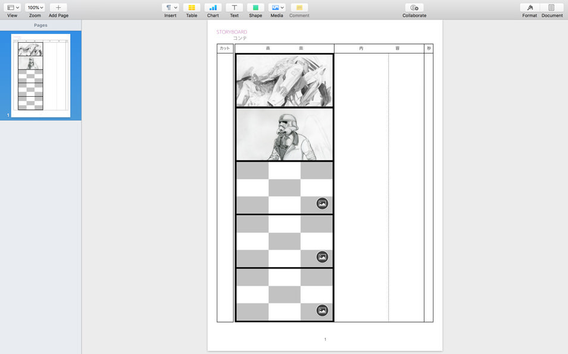
Task: Click the Add Page plus icon
Action: click(x=58, y=8)
